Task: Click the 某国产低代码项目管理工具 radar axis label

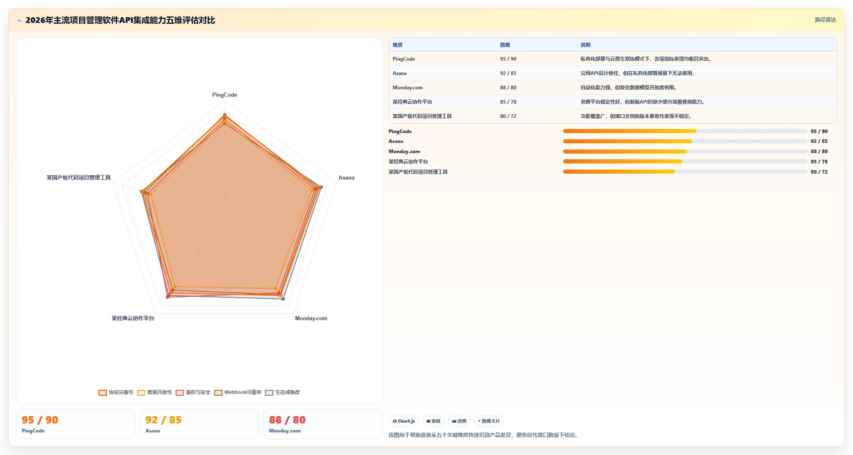Action: pos(79,178)
